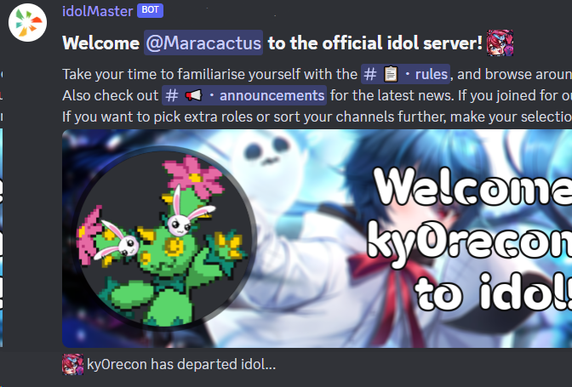Click the megaphone emoji in announcements link
This screenshot has height=387, width=572.
(x=193, y=95)
